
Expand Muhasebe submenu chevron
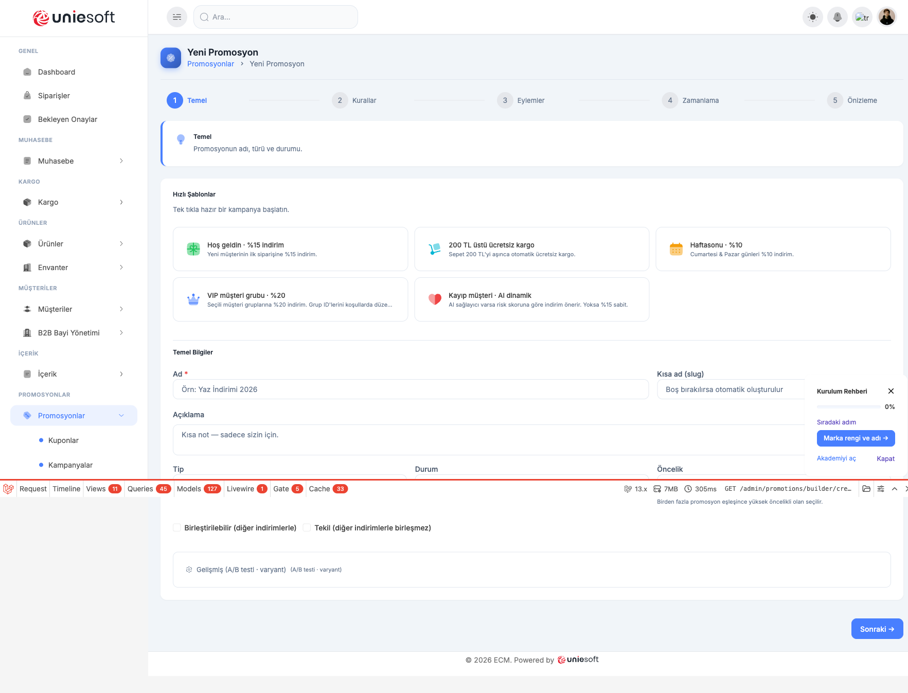coord(121,161)
